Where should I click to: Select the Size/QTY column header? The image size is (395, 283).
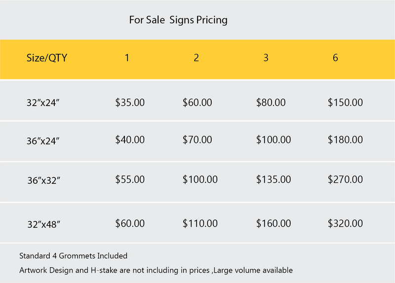[46, 58]
